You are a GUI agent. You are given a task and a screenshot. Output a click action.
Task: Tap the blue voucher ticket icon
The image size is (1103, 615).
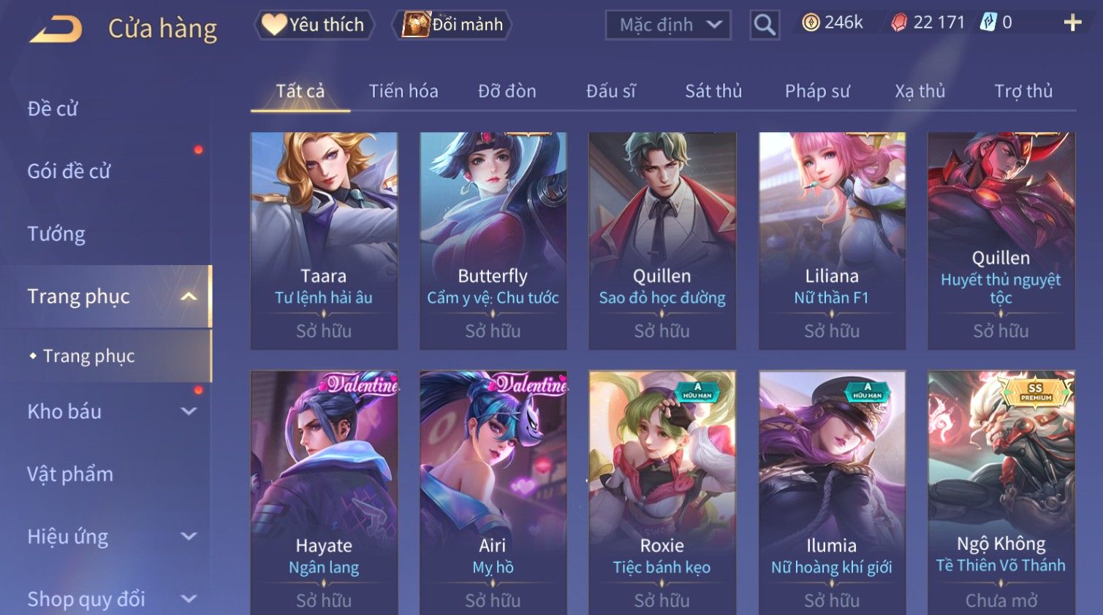point(988,23)
